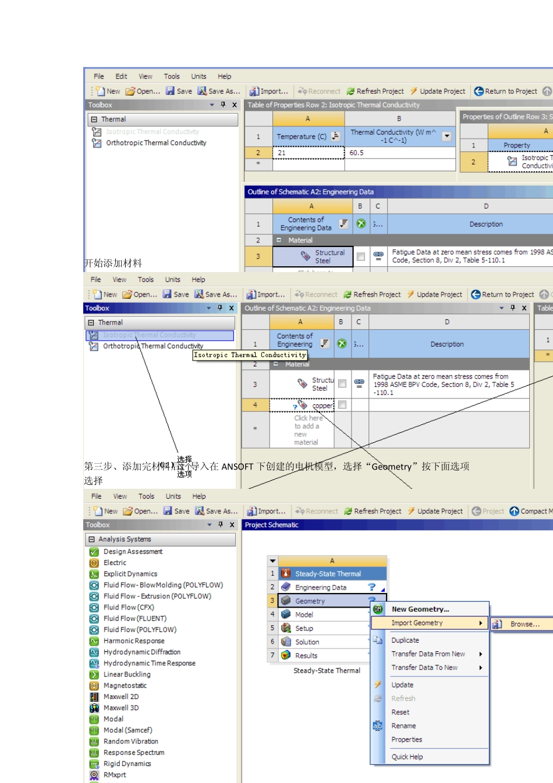Open top Toolbox panel dropdown arrow

pyautogui.click(x=212, y=105)
